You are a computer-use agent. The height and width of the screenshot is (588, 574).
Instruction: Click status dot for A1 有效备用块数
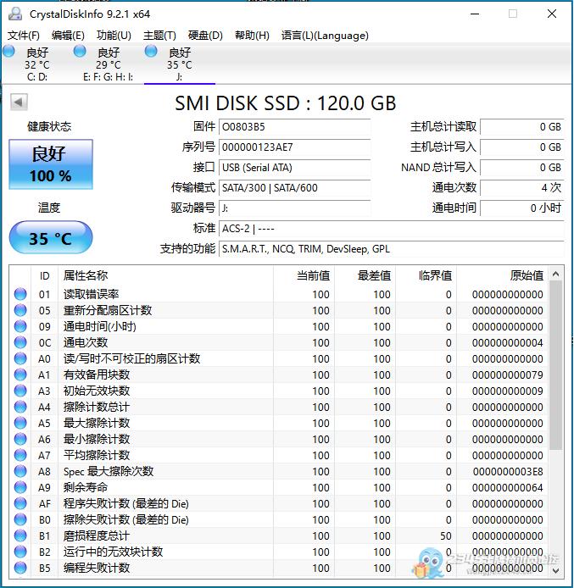tap(20, 375)
